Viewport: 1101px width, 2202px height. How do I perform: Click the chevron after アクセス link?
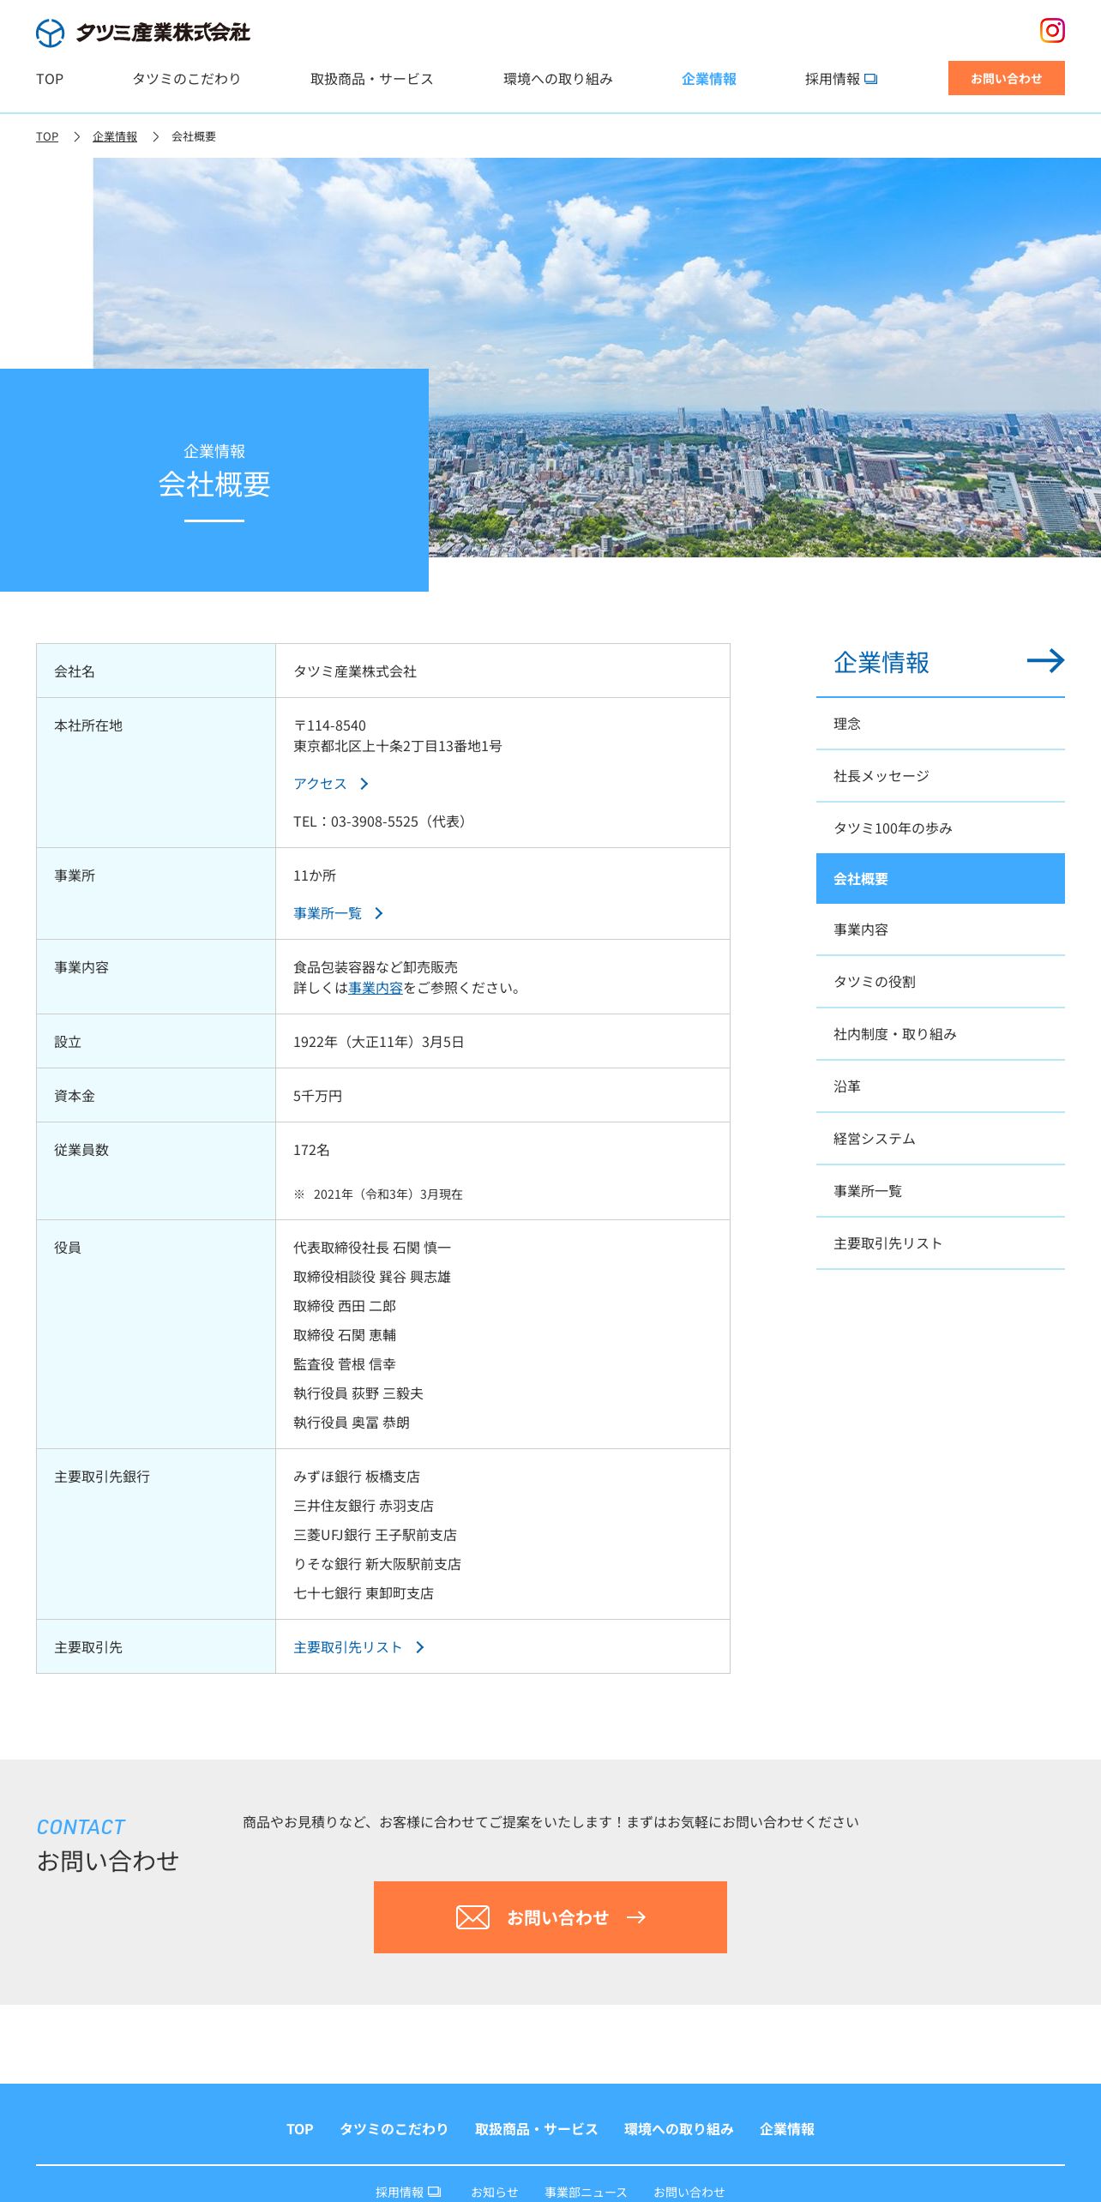(x=364, y=784)
